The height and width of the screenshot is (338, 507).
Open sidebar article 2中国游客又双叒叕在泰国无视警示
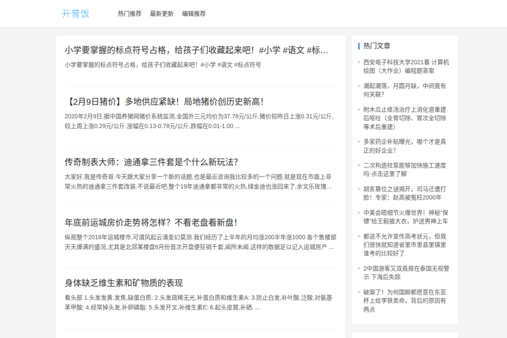point(406,273)
